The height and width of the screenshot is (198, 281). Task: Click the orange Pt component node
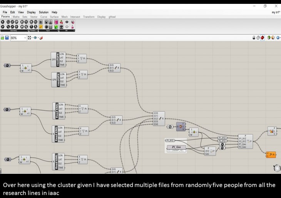pyautogui.click(x=271, y=155)
